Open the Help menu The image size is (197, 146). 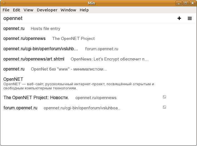pos(84,10)
